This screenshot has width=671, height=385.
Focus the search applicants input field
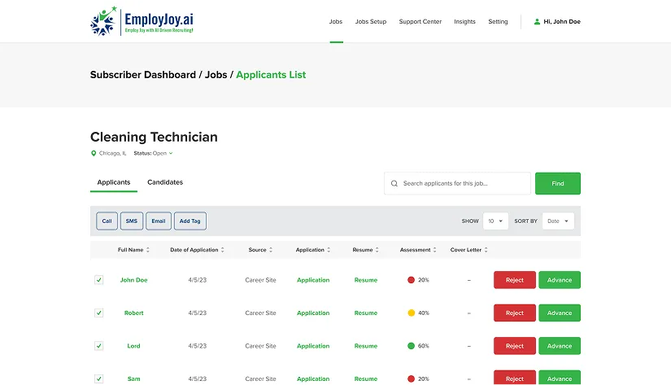tap(464, 184)
